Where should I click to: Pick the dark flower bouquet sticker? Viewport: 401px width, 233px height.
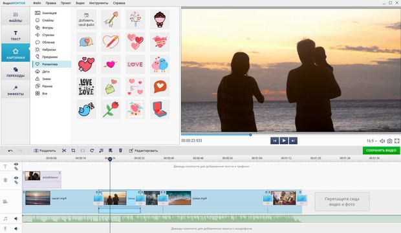pos(160,19)
